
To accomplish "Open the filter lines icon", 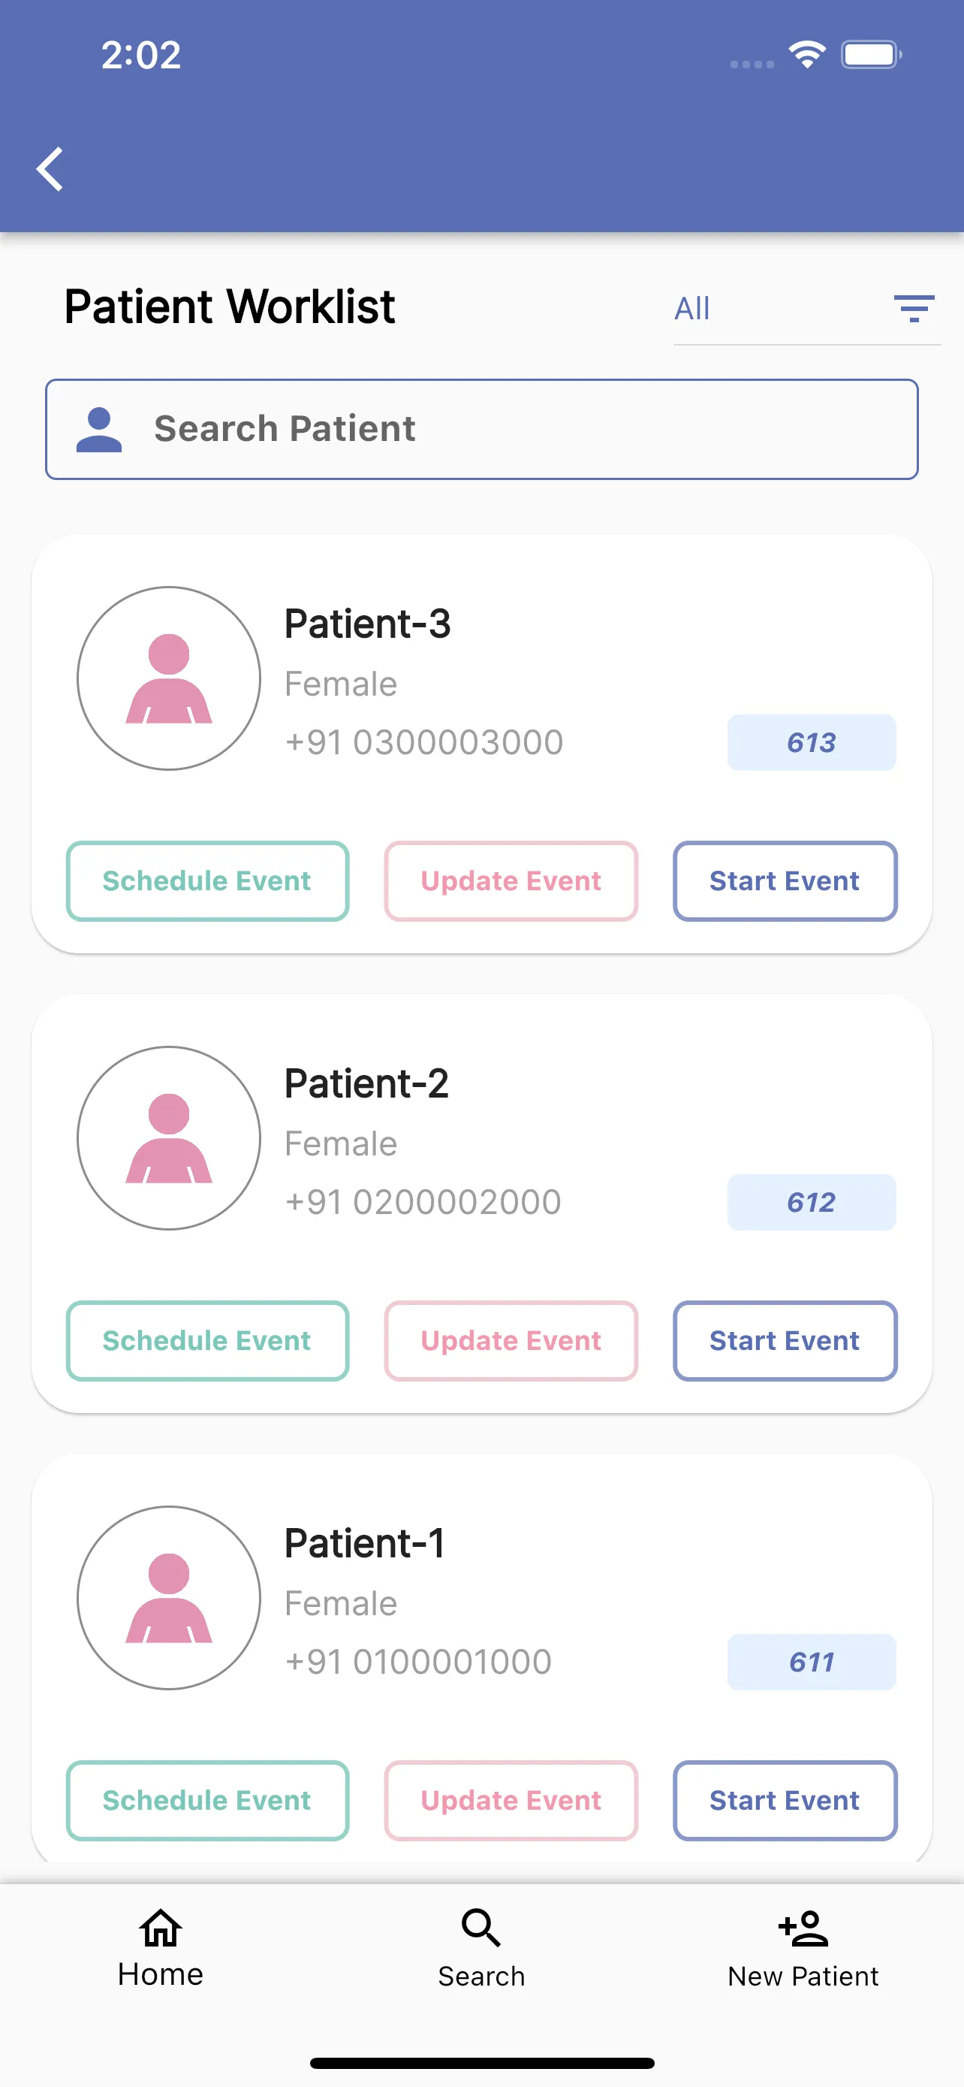I will pyautogui.click(x=914, y=309).
